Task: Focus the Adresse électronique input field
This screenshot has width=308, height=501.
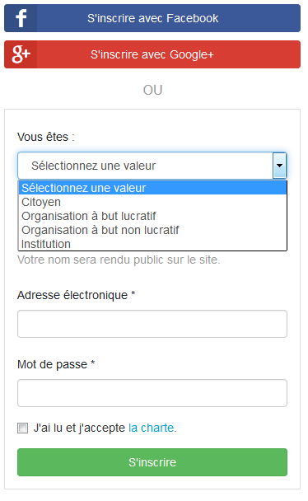Action: (x=152, y=324)
